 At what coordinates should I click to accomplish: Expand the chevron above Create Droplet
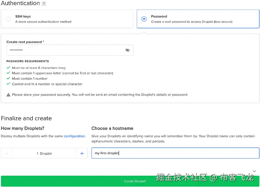(x=254, y=171)
